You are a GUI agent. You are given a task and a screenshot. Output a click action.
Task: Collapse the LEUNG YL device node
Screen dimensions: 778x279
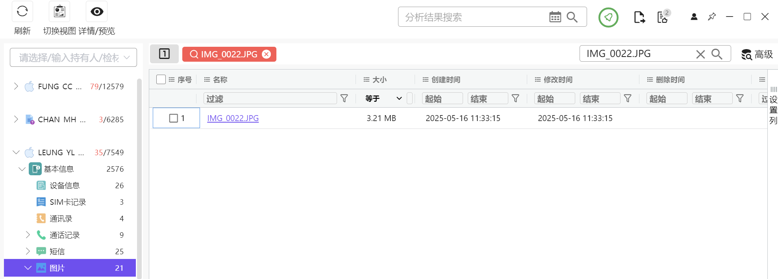coord(16,152)
